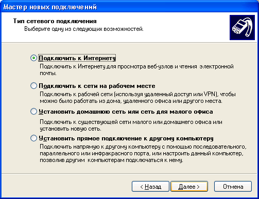Click the Тип сетевого подключения heading
Viewport: 259px width, 199px height.
pyautogui.click(x=55, y=21)
